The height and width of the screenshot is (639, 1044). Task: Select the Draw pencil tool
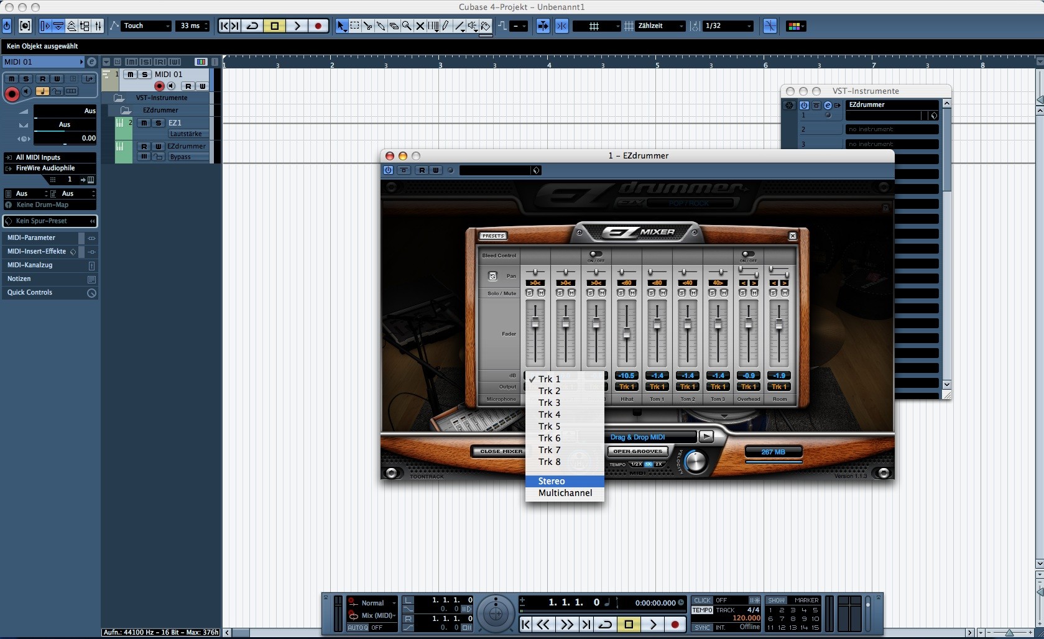click(446, 26)
